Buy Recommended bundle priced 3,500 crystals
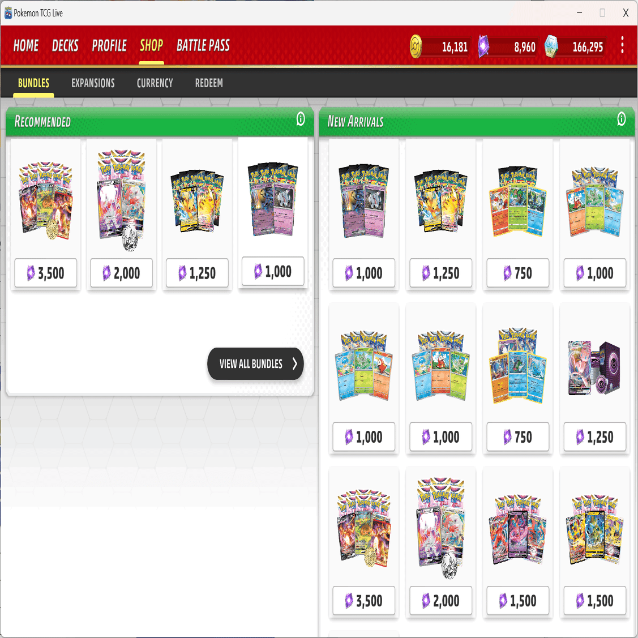Image resolution: width=638 pixels, height=638 pixels. point(45,273)
